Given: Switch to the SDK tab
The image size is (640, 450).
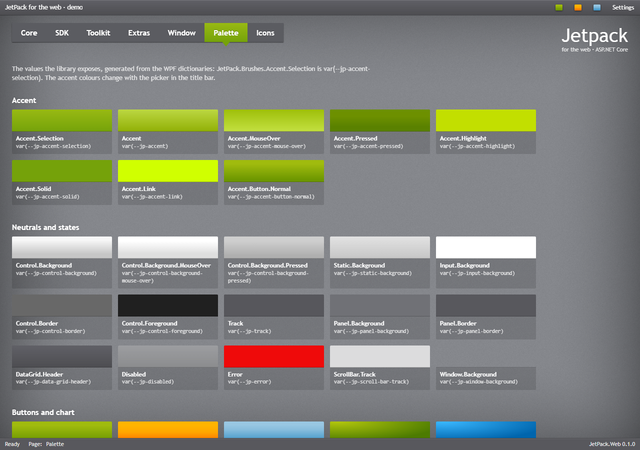Looking at the screenshot, I should [62, 33].
